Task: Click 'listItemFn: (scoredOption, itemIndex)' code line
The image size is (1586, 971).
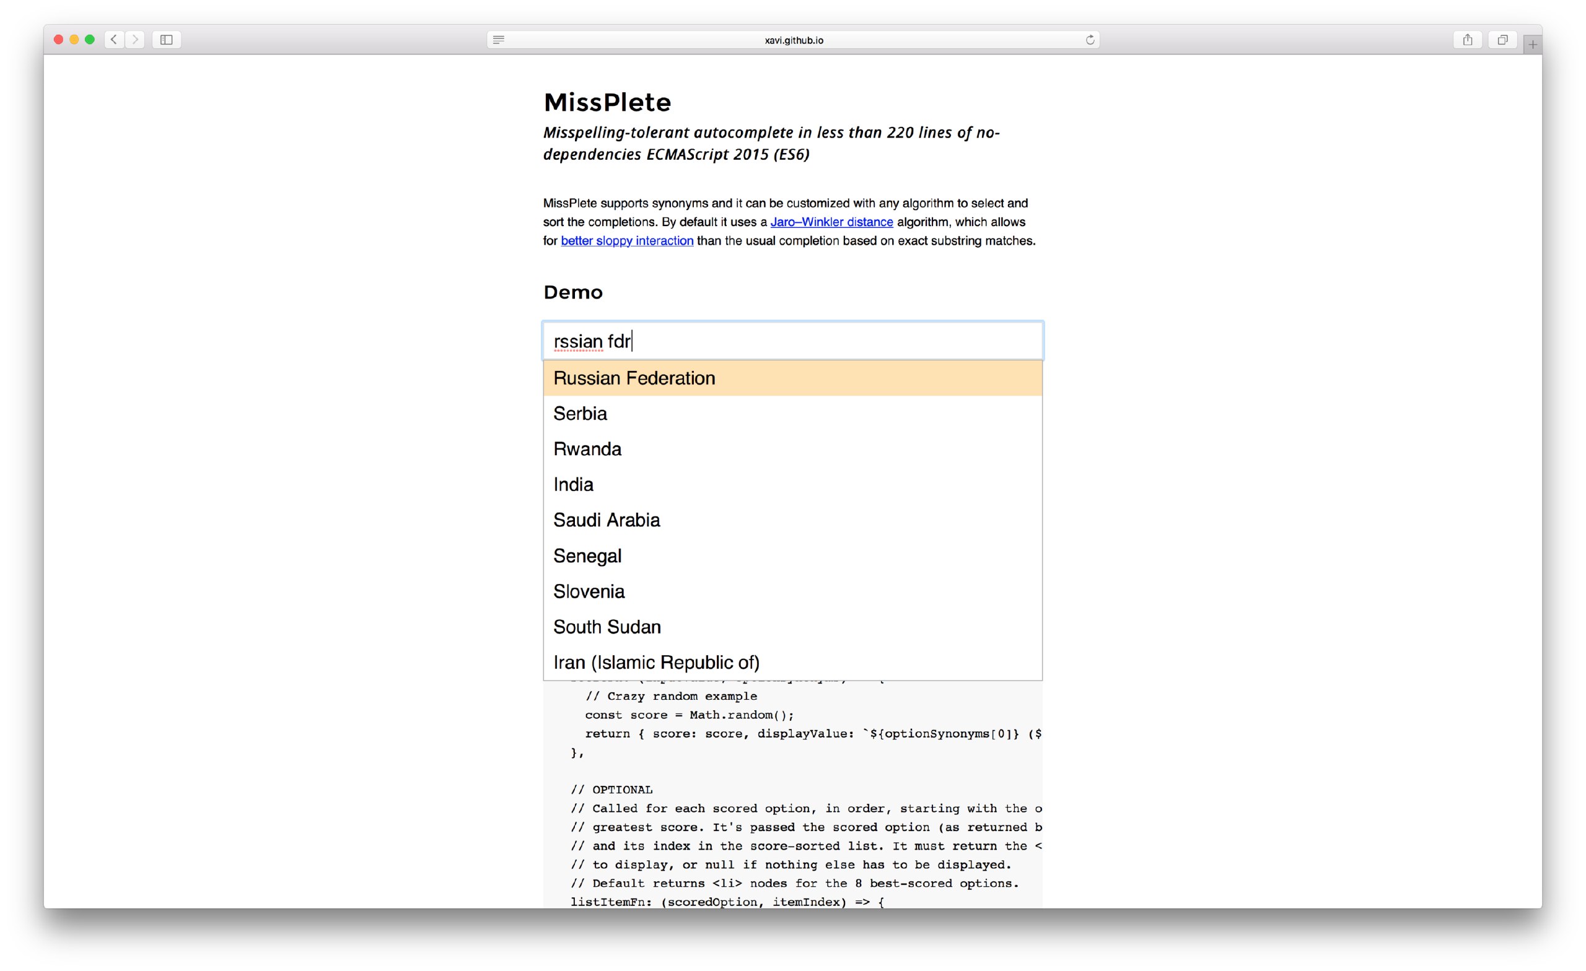Action: tap(727, 902)
